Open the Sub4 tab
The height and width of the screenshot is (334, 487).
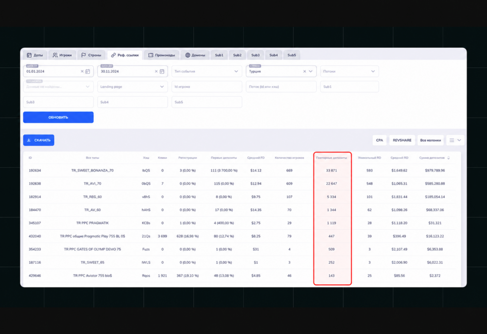(x=273, y=55)
